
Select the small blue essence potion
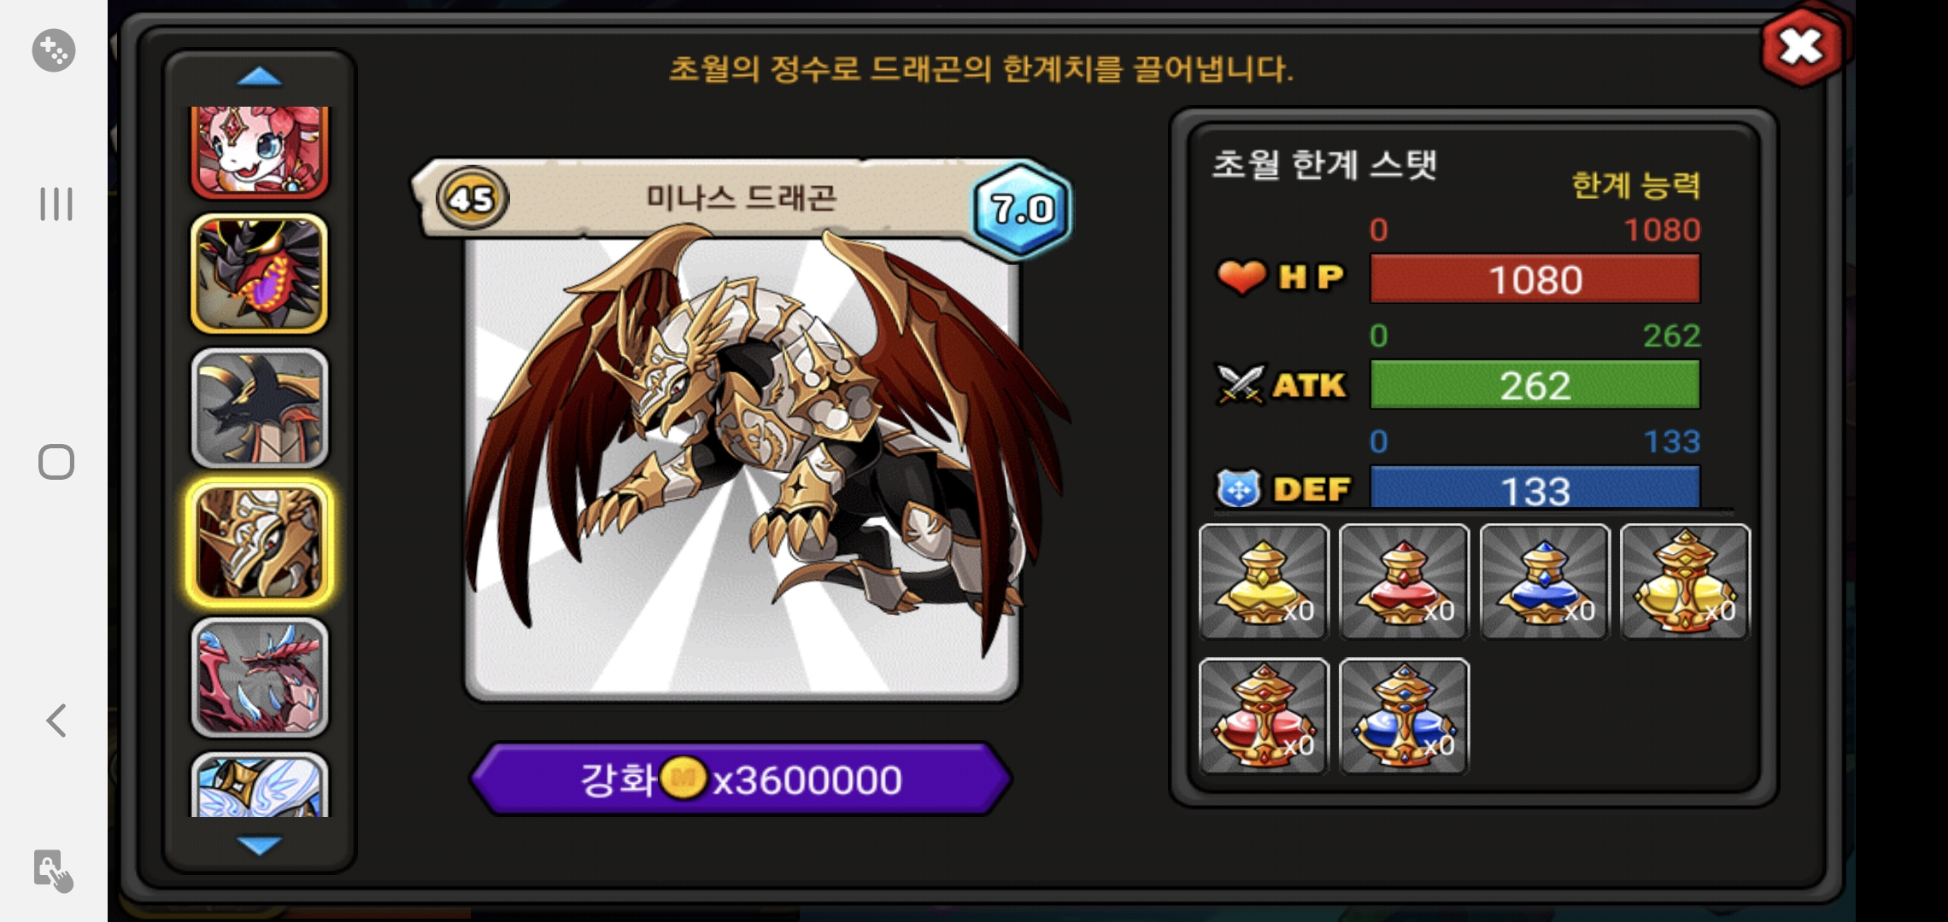click(x=1545, y=581)
